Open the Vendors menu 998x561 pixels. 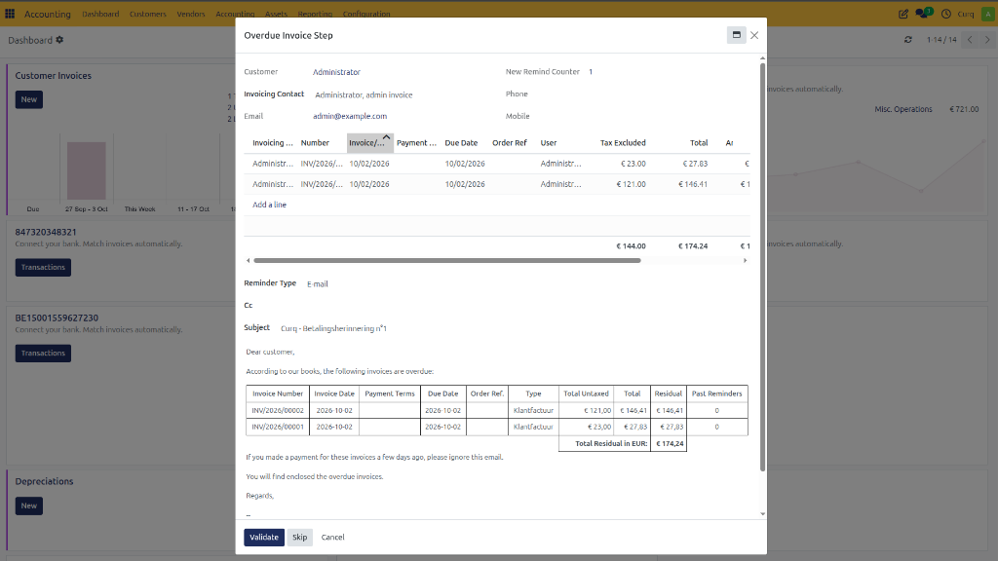tap(191, 14)
